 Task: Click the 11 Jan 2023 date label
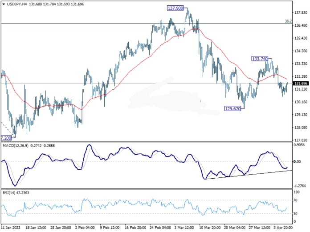click(x=11, y=227)
